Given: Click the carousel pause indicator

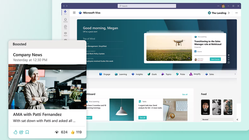Looking at the screenshot, I should pos(229,62).
